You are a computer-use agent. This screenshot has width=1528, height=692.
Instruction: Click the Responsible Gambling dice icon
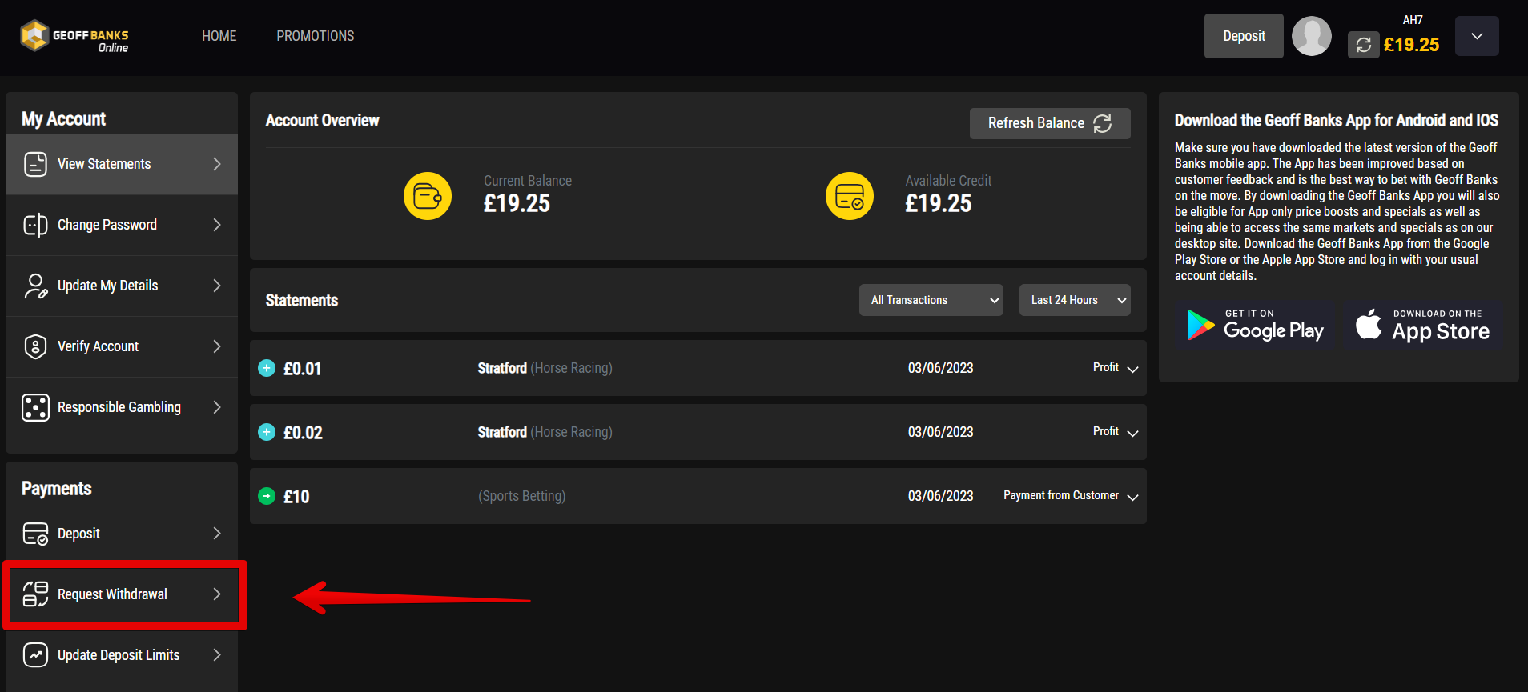pyautogui.click(x=35, y=407)
